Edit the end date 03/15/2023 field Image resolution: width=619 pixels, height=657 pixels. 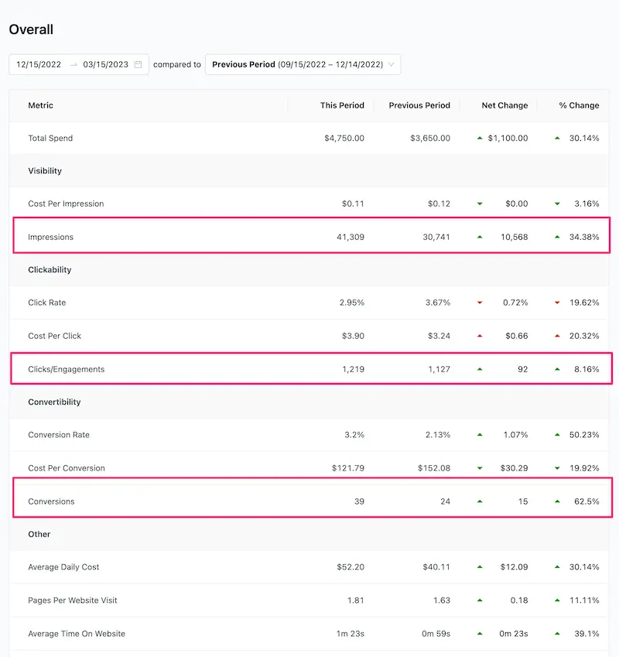(105, 65)
